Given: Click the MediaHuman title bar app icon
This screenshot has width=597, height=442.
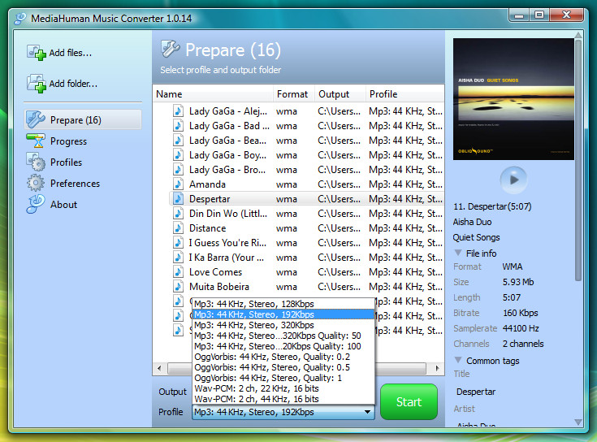Looking at the screenshot, I should coord(20,18).
